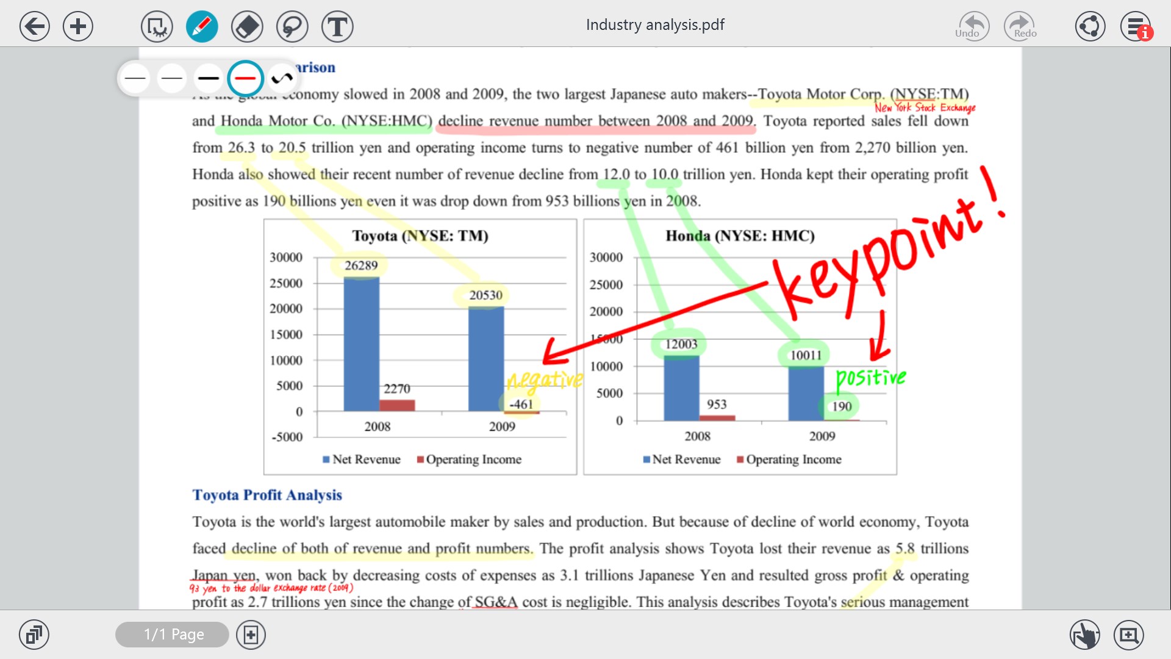The height and width of the screenshot is (659, 1171).
Task: Click the Honda (NYSE: HMC) chart title
Action: pyautogui.click(x=740, y=236)
